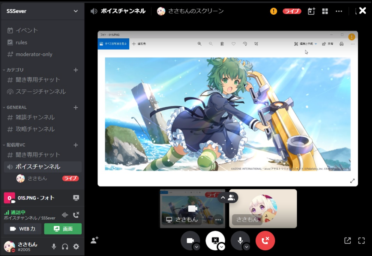Select ささもん avatar participant tile
Viewport: 372px width, 256px height.
pyautogui.click(x=263, y=209)
